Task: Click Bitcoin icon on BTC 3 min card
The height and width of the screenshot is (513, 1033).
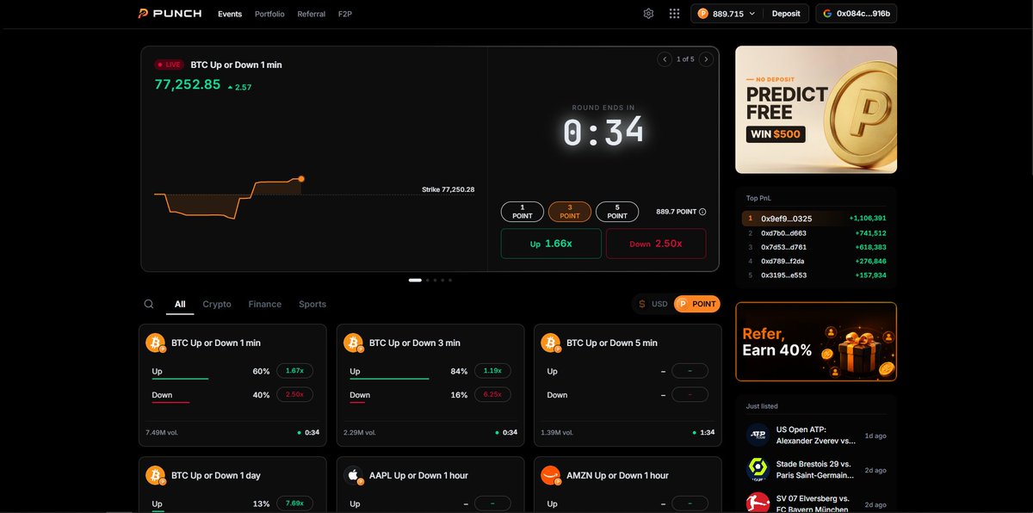Action: [353, 343]
